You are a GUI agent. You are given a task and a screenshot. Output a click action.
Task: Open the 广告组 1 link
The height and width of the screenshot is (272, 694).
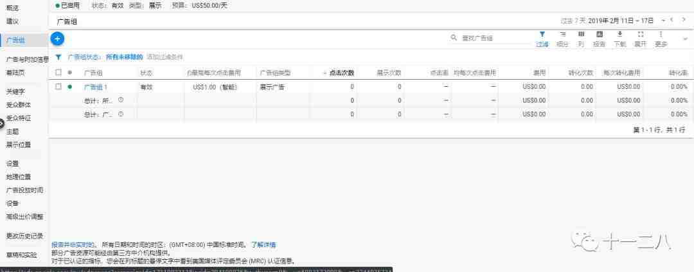96,86
